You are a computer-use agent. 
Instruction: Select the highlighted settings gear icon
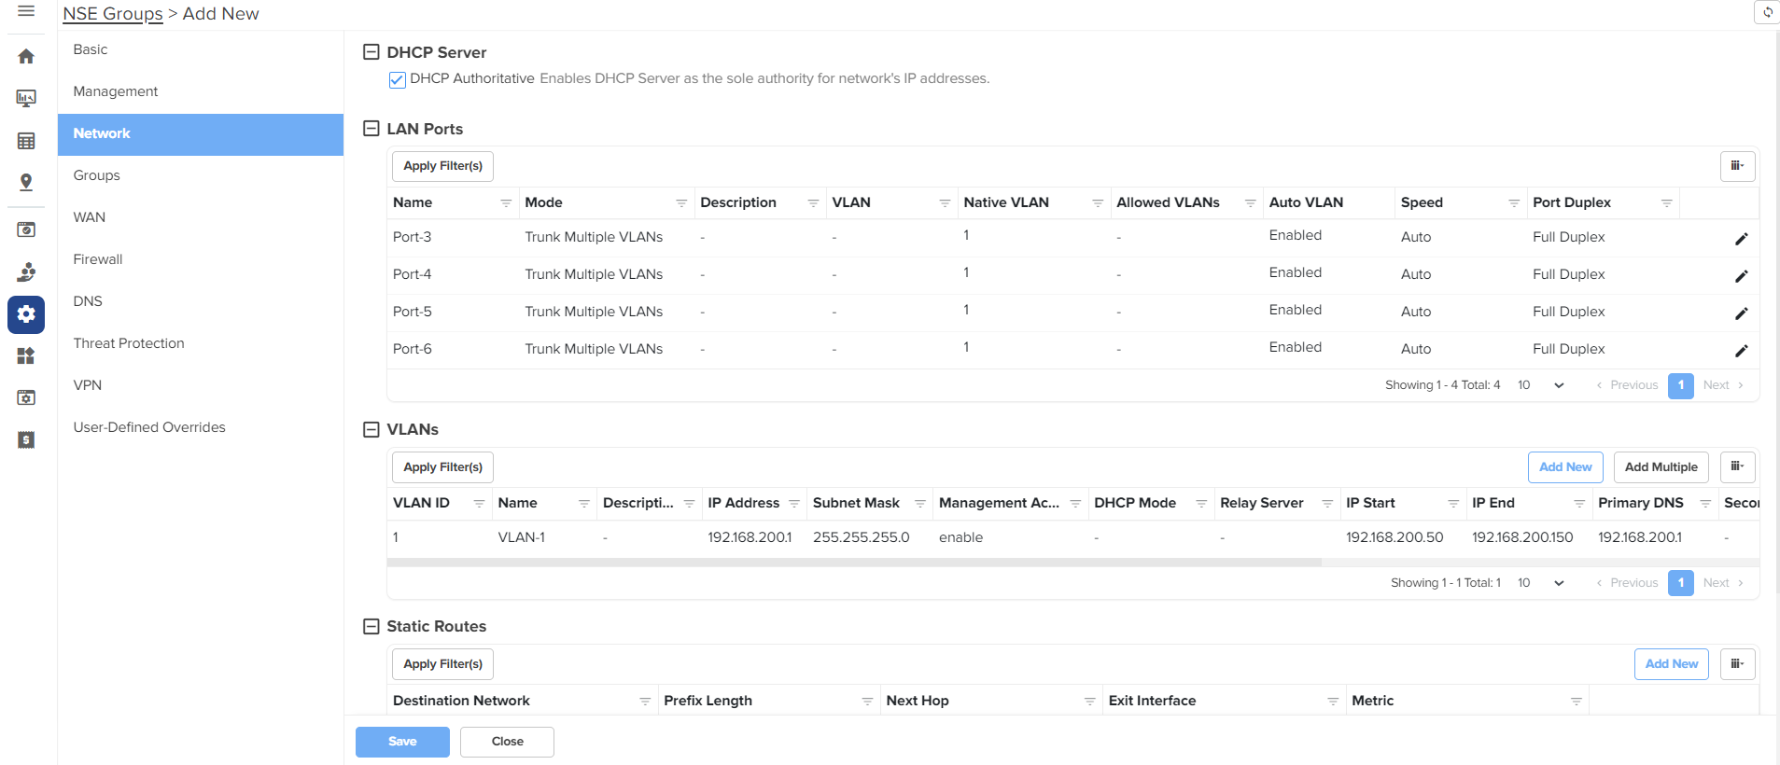(26, 314)
